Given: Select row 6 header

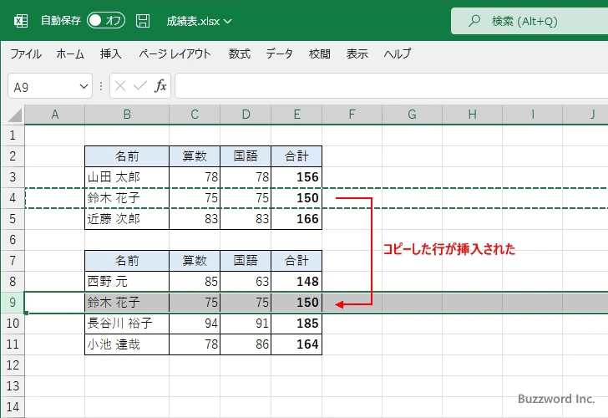Looking at the screenshot, I should click(13, 240).
